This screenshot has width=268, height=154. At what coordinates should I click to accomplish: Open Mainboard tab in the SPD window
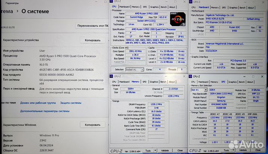click(x=203, y=82)
